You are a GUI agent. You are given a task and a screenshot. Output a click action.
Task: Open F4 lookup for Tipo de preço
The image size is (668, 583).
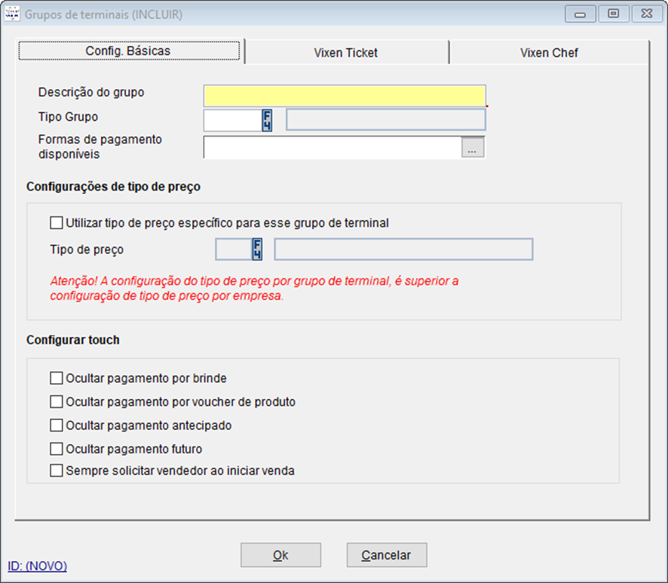(257, 249)
